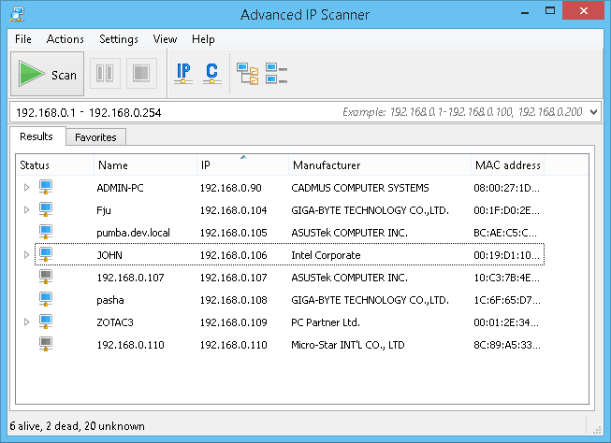Select the Fju name cell
The width and height of the screenshot is (611, 443).
point(104,210)
